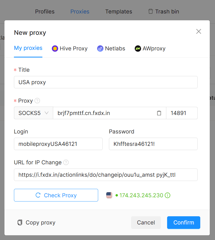The image size is (215, 240).
Task: Click the Confirm button
Action: point(183,223)
